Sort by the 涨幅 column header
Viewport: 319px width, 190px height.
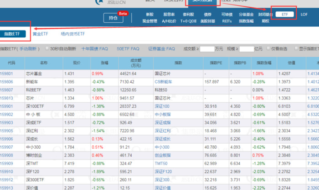point(104,63)
